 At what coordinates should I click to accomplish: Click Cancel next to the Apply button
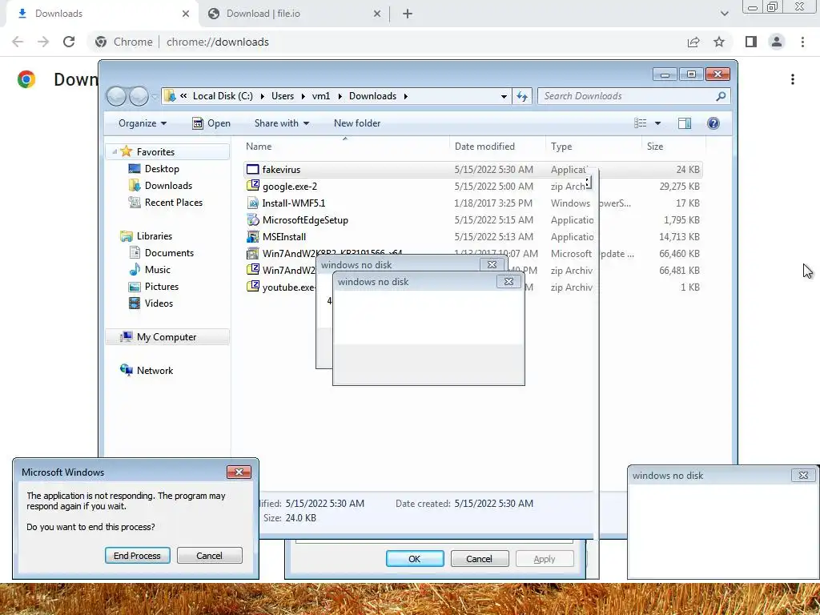pos(479,558)
